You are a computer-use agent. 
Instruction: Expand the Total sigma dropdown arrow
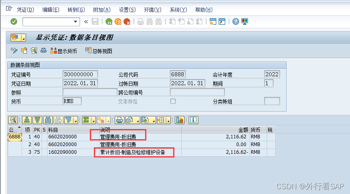point(93,121)
